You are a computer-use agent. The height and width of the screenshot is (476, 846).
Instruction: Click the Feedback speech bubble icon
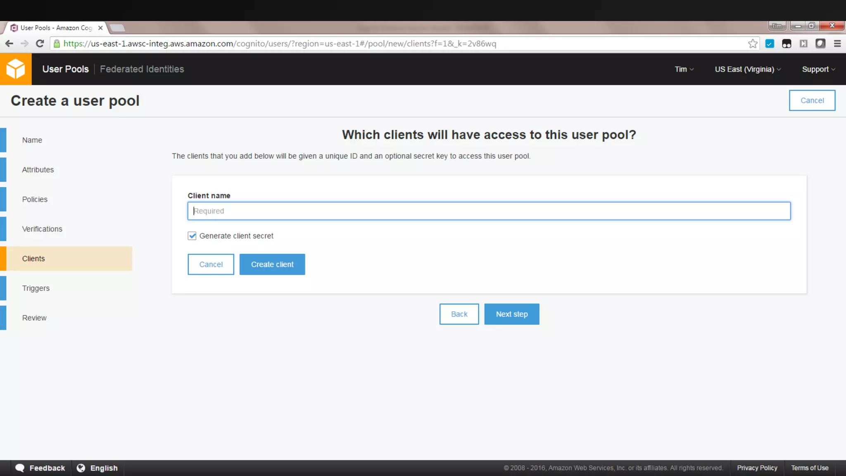tap(20, 468)
